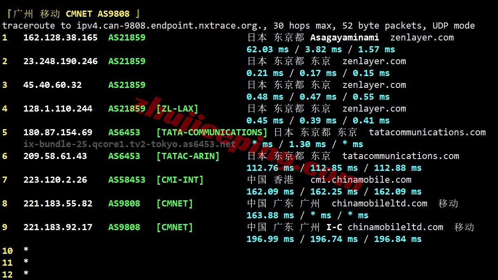The height and width of the screenshot is (280, 498).
Task: Click the 162.25 ms latency value
Action: (334, 192)
